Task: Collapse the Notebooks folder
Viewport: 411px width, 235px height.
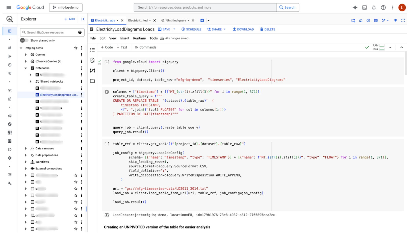Action: click(x=26, y=68)
